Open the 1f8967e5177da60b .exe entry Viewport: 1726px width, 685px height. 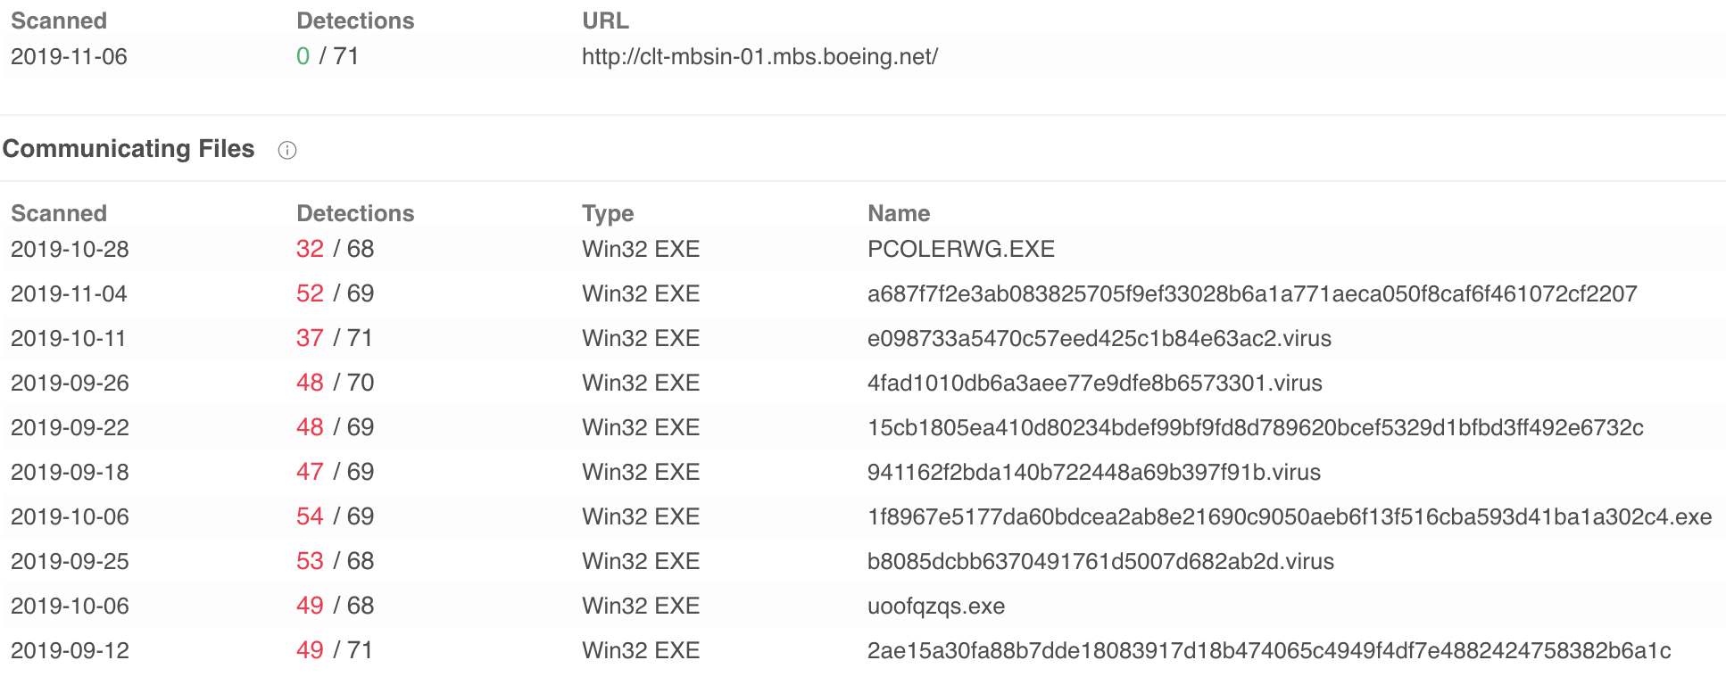coord(1290,516)
